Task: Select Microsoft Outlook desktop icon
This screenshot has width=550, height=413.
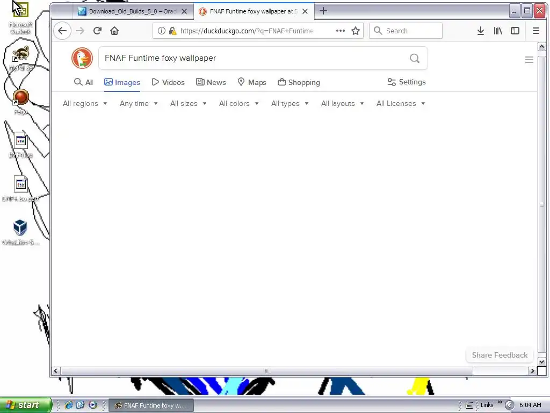Action: coord(20,18)
